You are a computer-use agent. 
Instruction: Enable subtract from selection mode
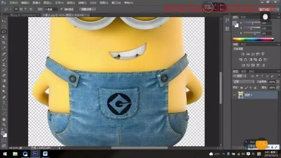[26, 9]
